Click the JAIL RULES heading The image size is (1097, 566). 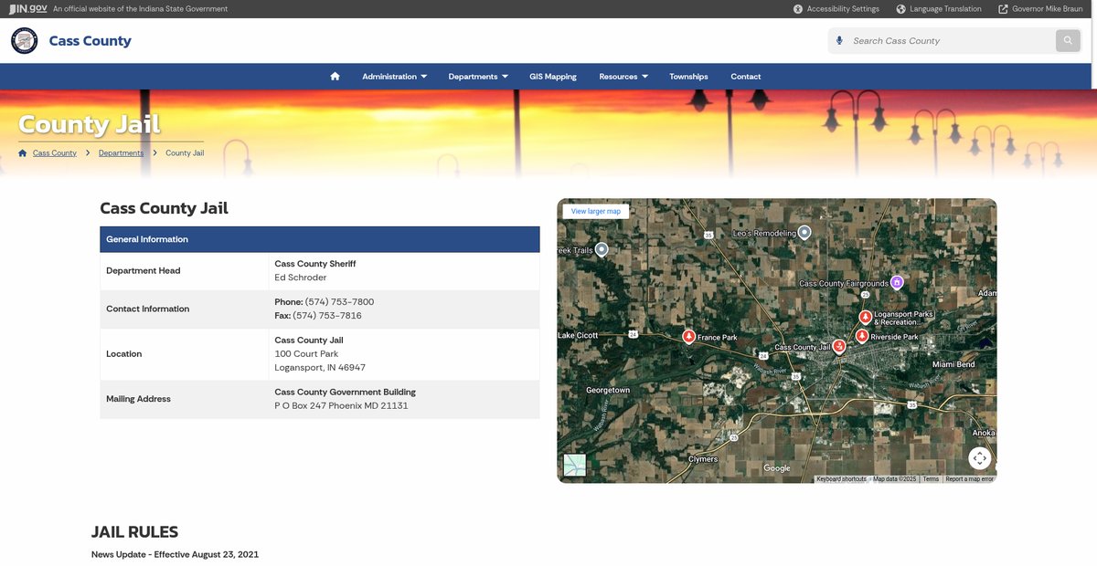pyautogui.click(x=134, y=532)
